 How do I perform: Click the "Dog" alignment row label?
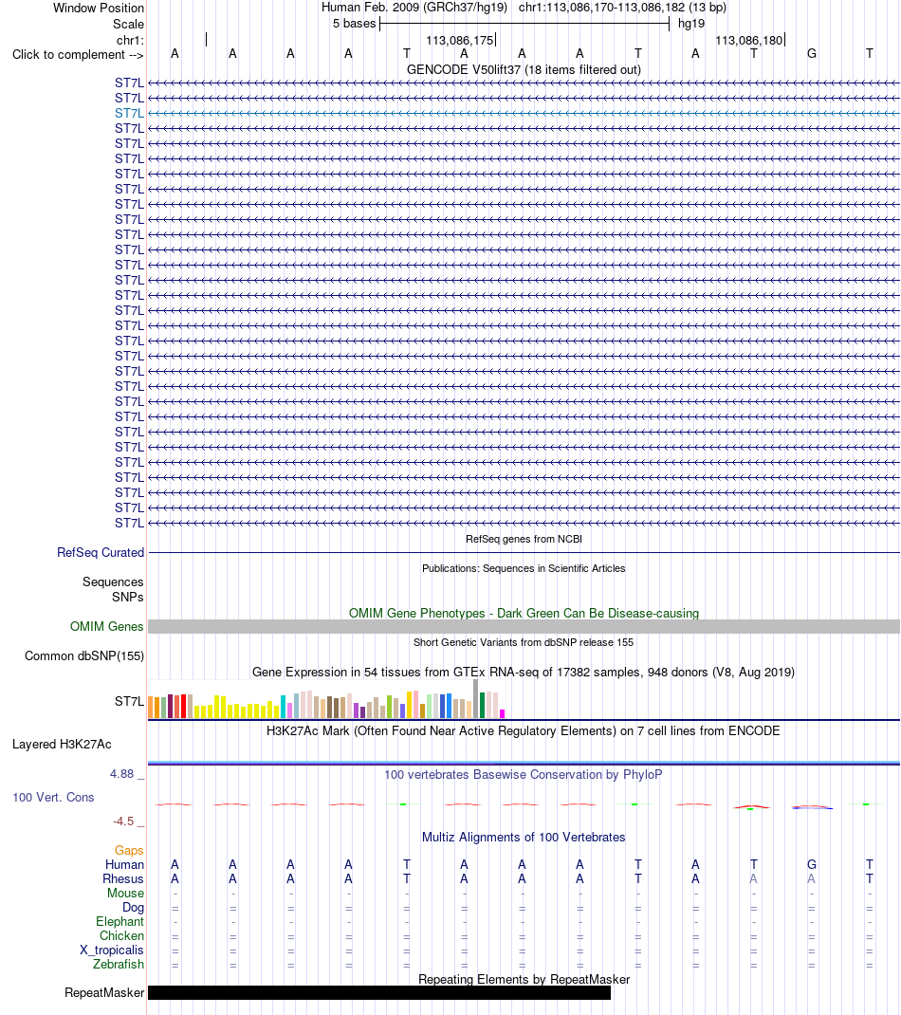pyautogui.click(x=134, y=908)
